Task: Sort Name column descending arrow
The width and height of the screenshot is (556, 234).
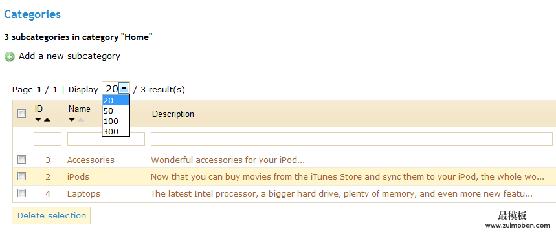Action: [x=72, y=120]
